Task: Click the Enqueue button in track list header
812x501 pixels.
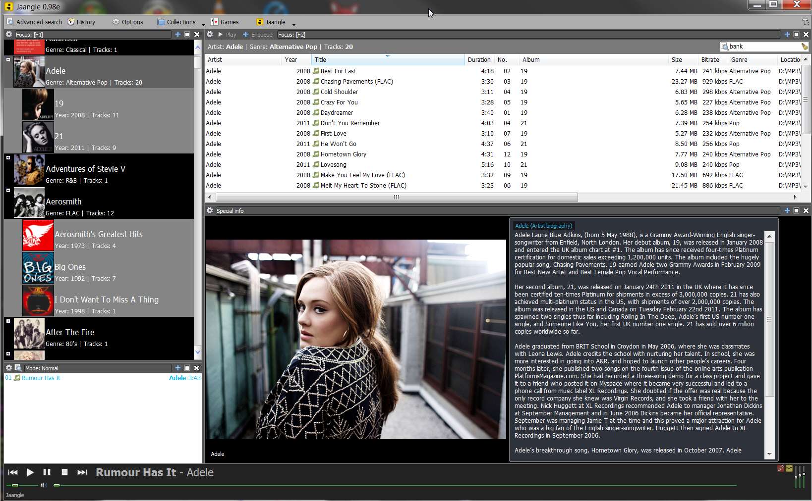Action: [x=257, y=35]
